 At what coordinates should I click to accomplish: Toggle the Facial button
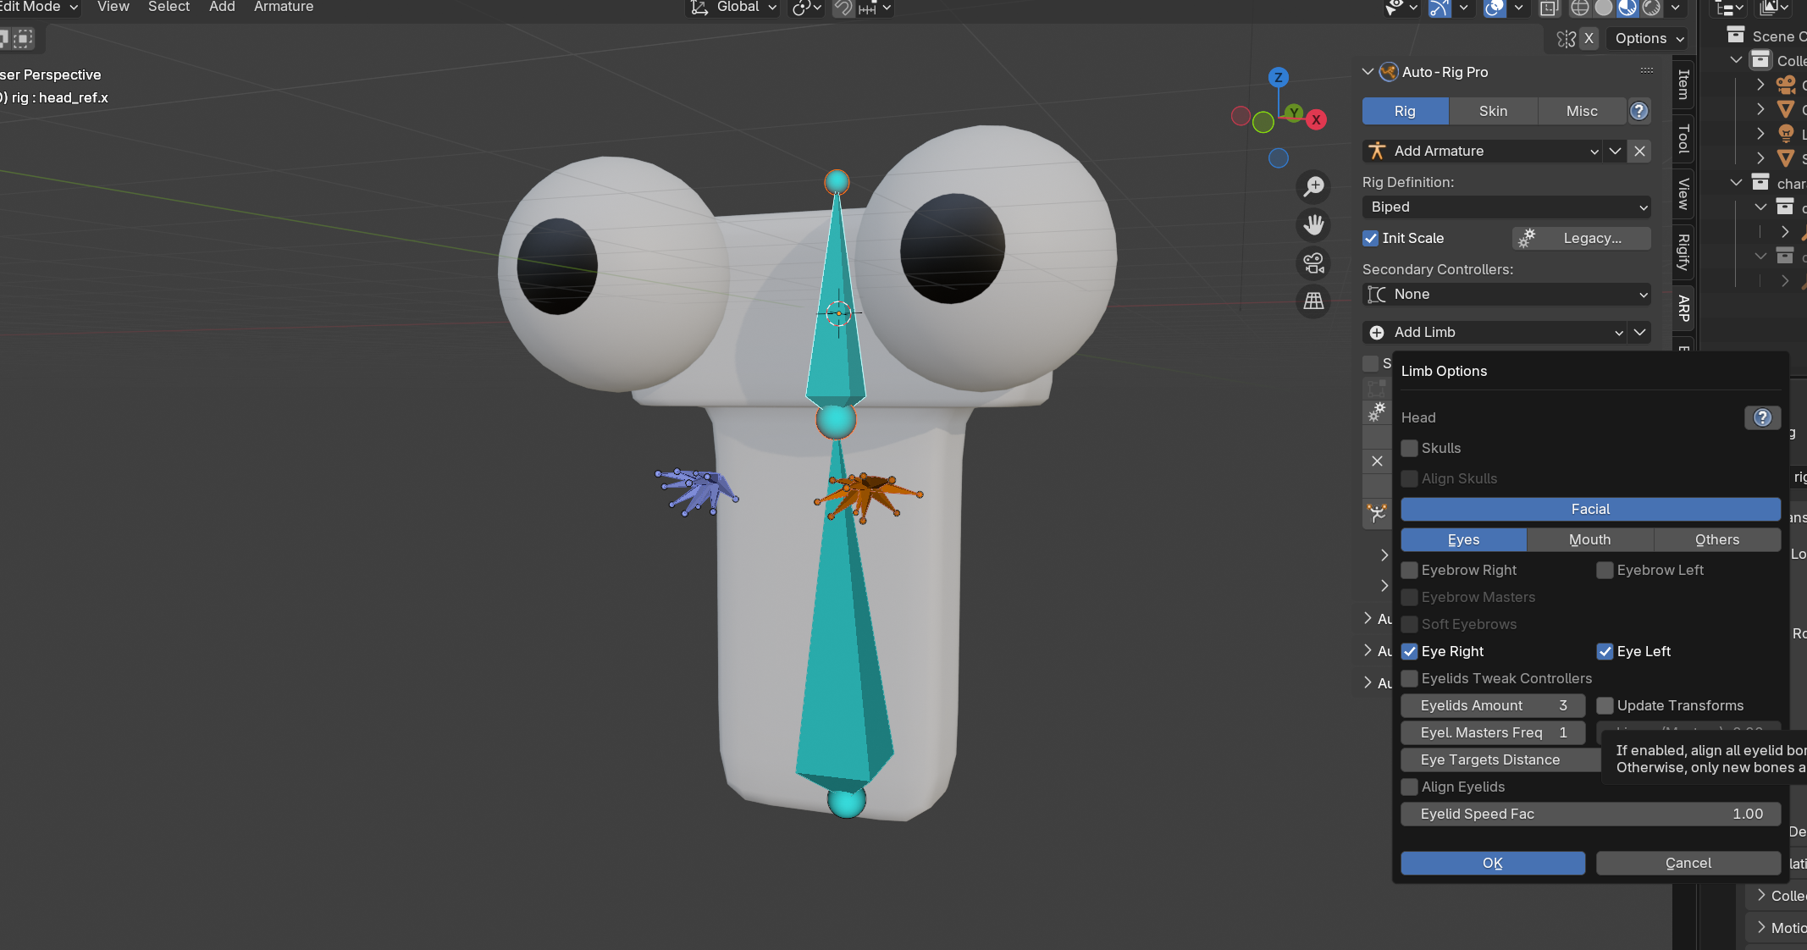[1590, 509]
